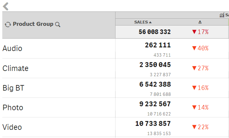The image size is (229, 138).
Task: Click the cycle icon beside Product Group
Action: point(8,25)
